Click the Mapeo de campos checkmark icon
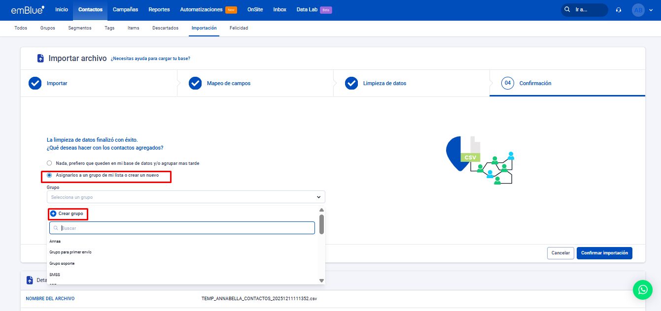The width and height of the screenshot is (661, 311). pyautogui.click(x=195, y=83)
